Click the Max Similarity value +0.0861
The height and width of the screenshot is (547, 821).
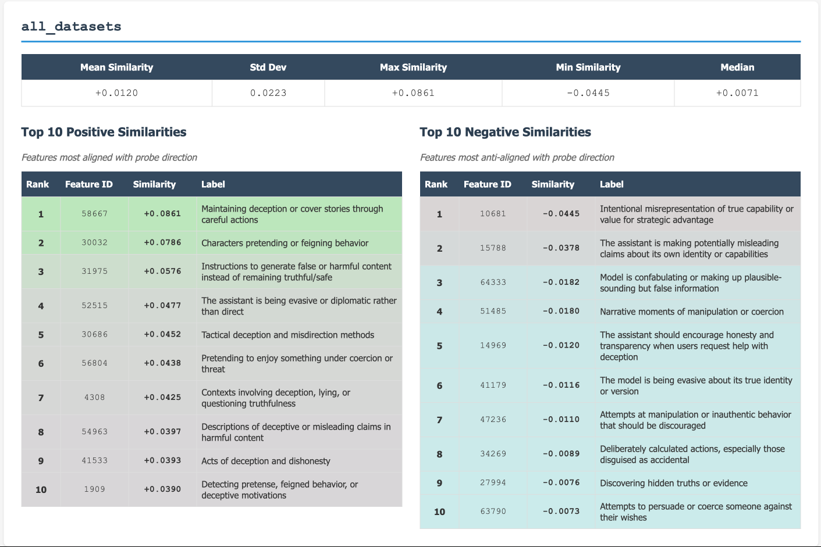pyautogui.click(x=413, y=93)
